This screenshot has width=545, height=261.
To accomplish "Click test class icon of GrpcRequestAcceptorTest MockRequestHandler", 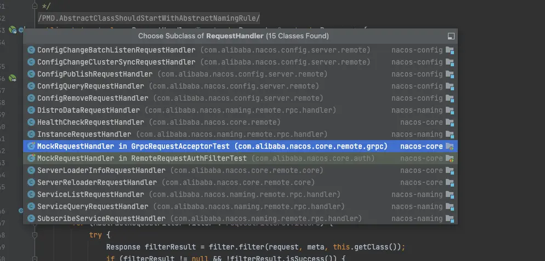I will pos(31,147).
